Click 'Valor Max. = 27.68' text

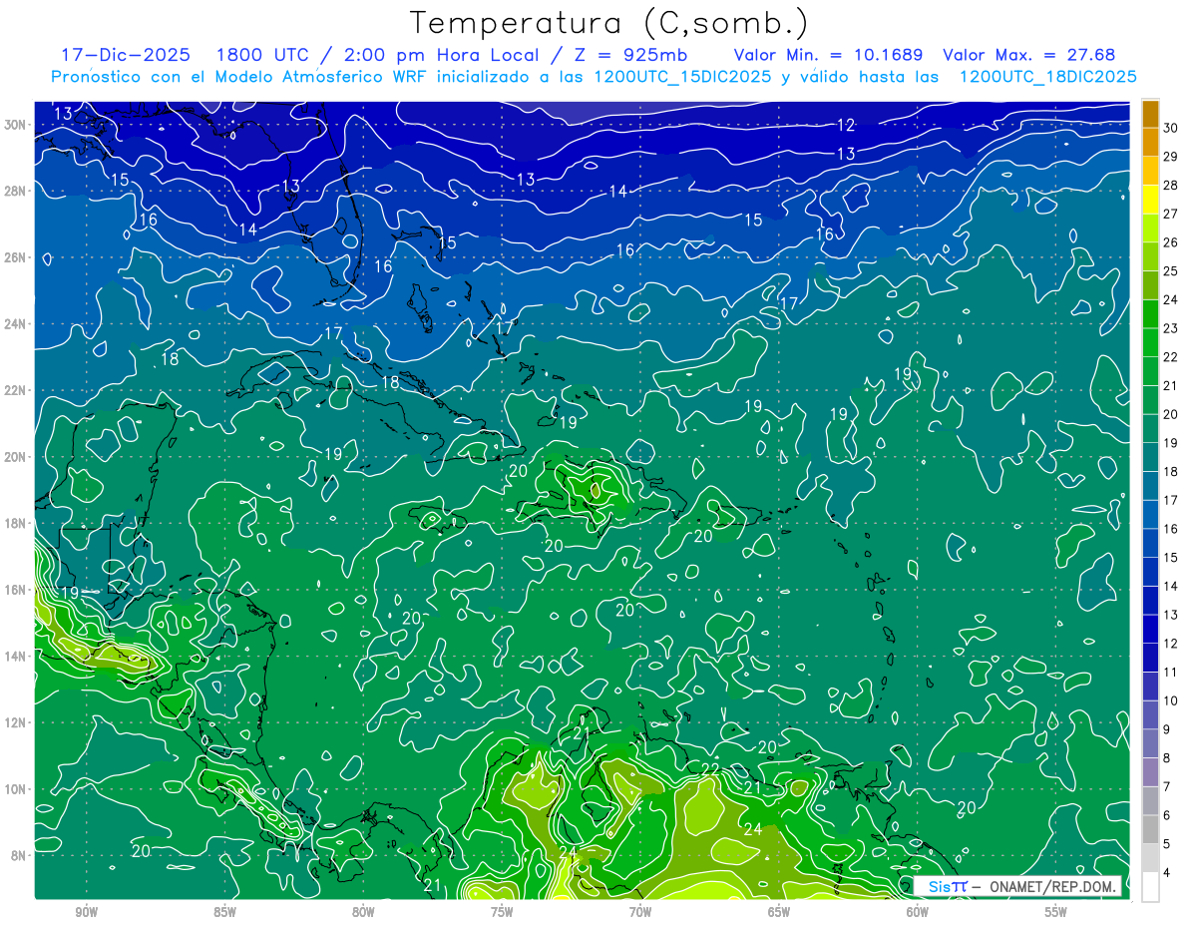[x=1029, y=55]
